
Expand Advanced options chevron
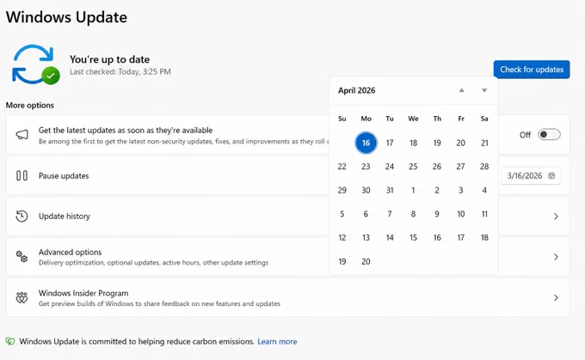point(556,257)
